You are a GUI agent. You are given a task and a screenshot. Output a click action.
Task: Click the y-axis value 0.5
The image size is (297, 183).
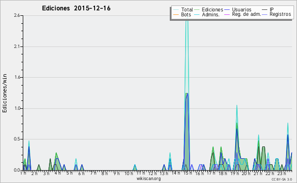click(x=17, y=139)
